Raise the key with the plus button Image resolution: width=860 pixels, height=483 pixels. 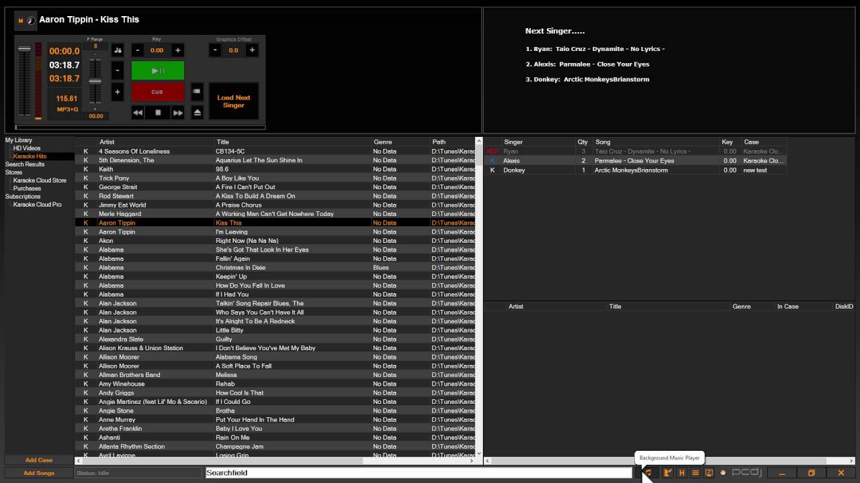[x=177, y=50]
